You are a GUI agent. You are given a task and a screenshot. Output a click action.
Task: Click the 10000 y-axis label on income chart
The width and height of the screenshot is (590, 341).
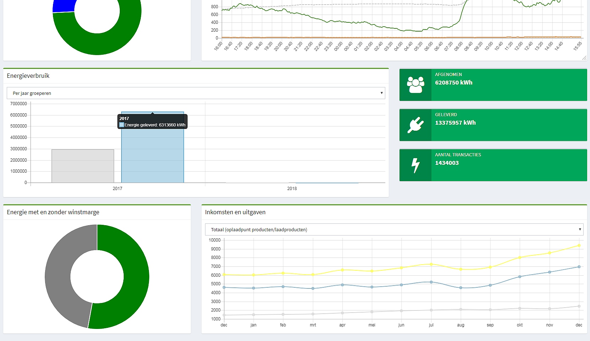215,240
